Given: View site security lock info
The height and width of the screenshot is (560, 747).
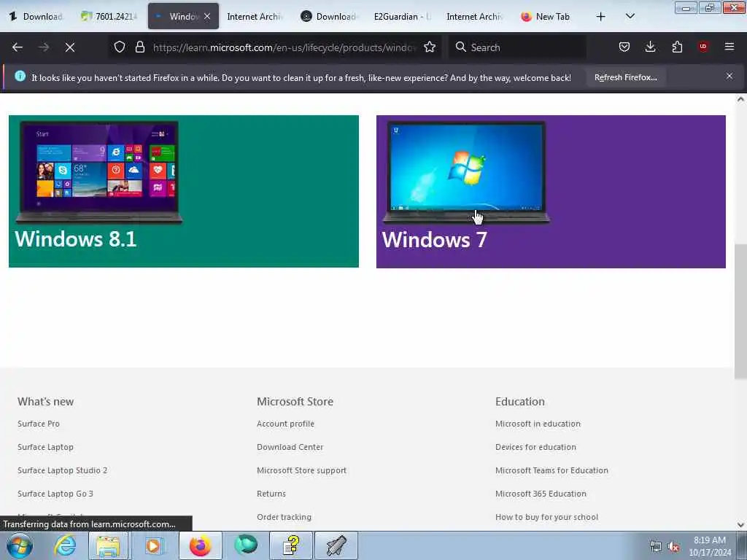Looking at the screenshot, I should pyautogui.click(x=139, y=47).
